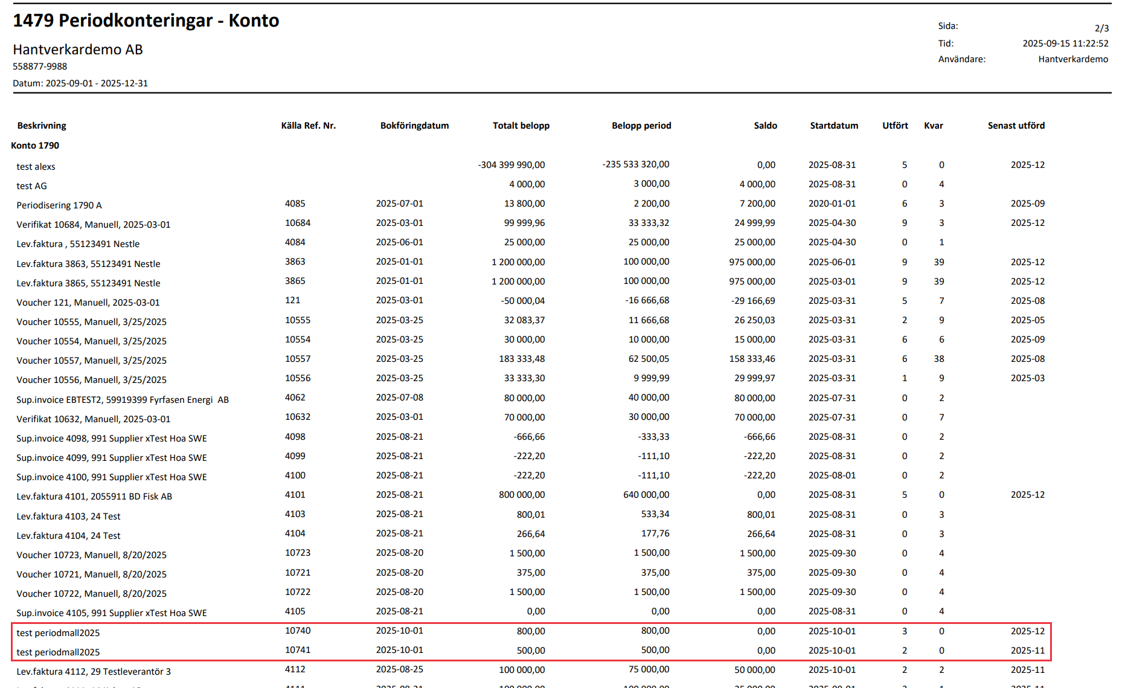Click the Periodisering 1790 A row description
Image resolution: width=1128 pixels, height=688 pixels.
(x=59, y=205)
